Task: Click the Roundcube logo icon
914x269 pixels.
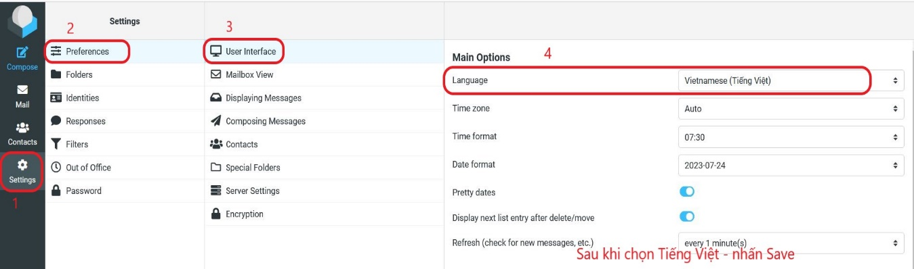Action: [22, 21]
